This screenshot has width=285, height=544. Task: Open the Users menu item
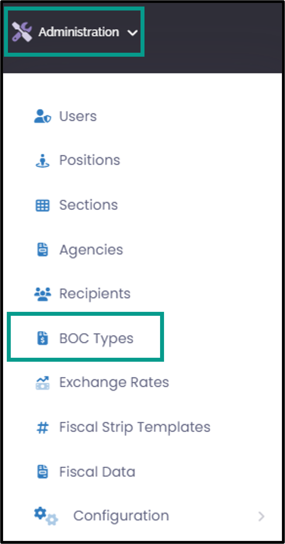pos(78,116)
